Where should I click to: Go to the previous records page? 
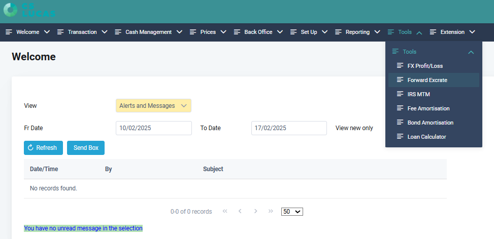click(x=240, y=211)
